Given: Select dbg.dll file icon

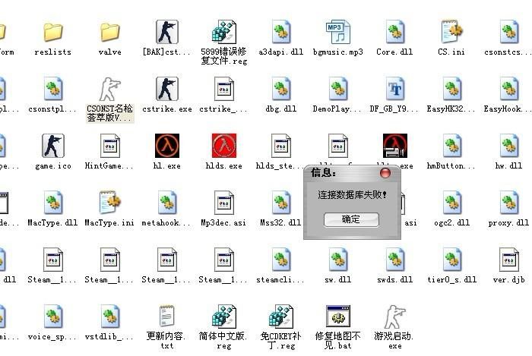Looking at the screenshot, I should [281, 89].
